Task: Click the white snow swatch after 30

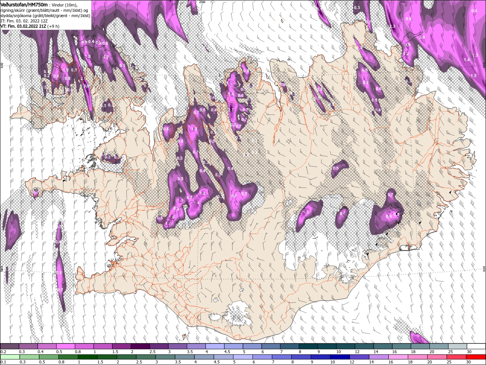Action: point(476,346)
